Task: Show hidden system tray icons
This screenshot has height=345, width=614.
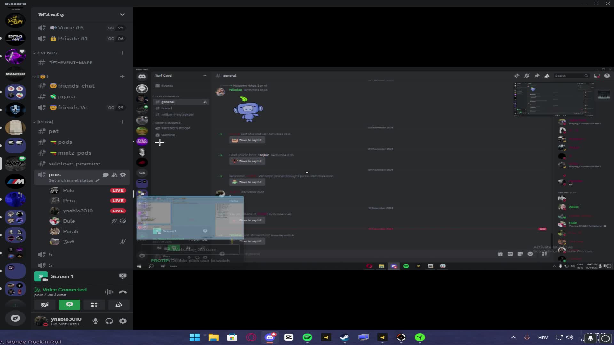Action: pos(513,337)
